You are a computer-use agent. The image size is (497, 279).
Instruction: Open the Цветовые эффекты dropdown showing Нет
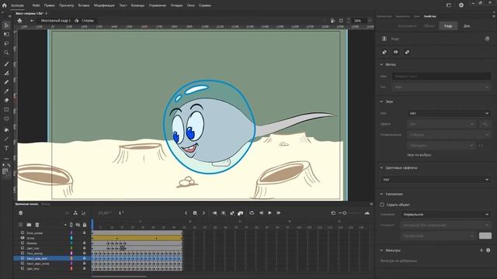[436, 180]
